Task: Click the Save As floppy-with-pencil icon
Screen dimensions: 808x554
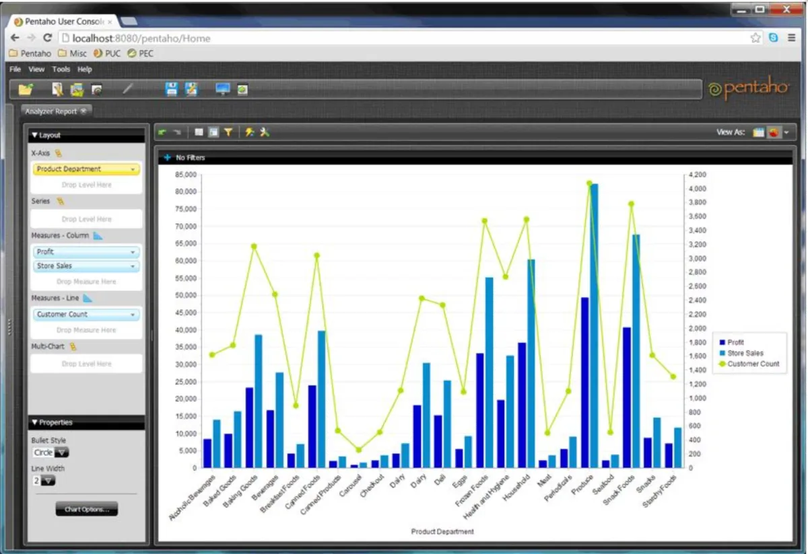Action: (x=191, y=89)
